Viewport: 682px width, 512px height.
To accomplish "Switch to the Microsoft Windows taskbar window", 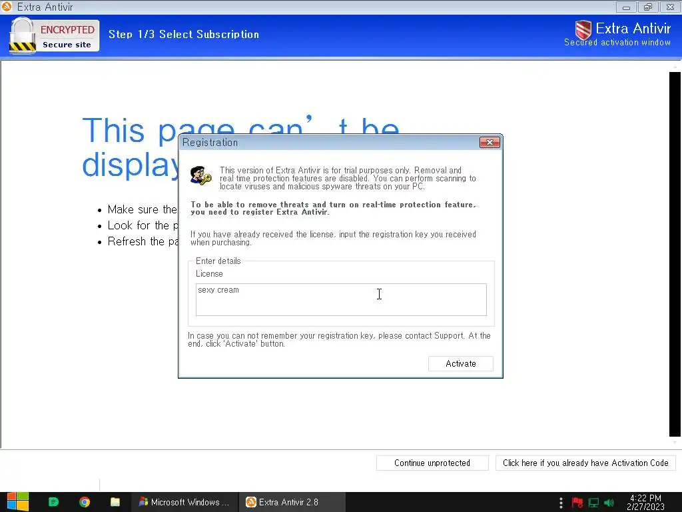I will (184, 502).
